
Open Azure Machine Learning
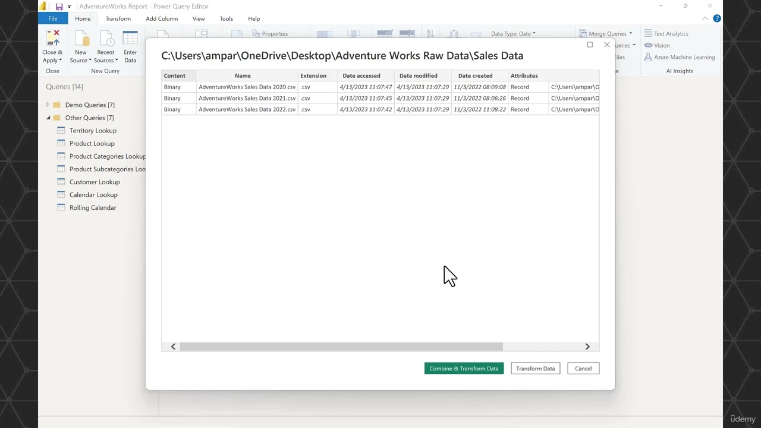pyautogui.click(x=680, y=57)
